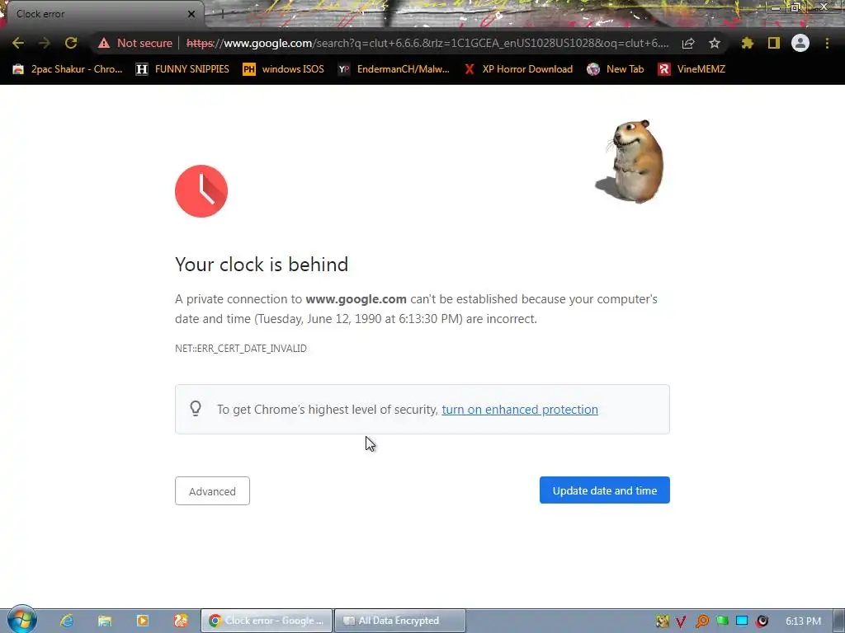Close the Clock error tab
The width and height of the screenshot is (845, 633).
coord(191,14)
